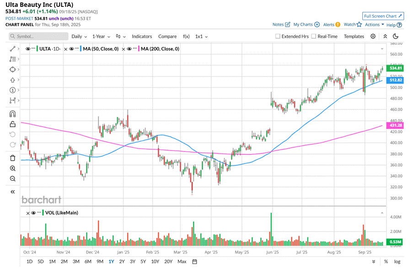This screenshot has width=413, height=270.
Task: Collapse the volume pane chevron
Action: pyautogui.click(x=382, y=213)
